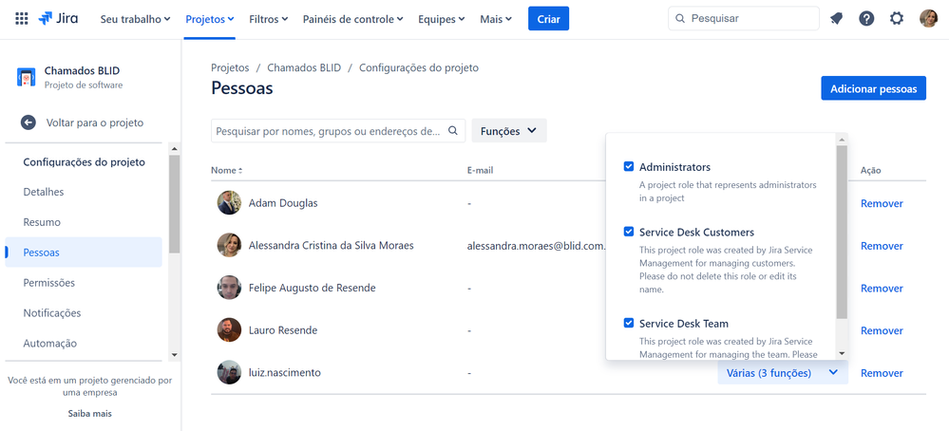Uncheck the Service Desk Team checkbox
The height and width of the screenshot is (431, 949).
(x=629, y=323)
